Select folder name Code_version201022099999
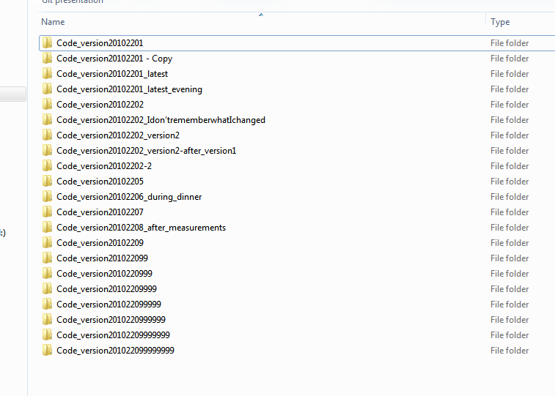This screenshot has width=555, height=396. coord(109,305)
